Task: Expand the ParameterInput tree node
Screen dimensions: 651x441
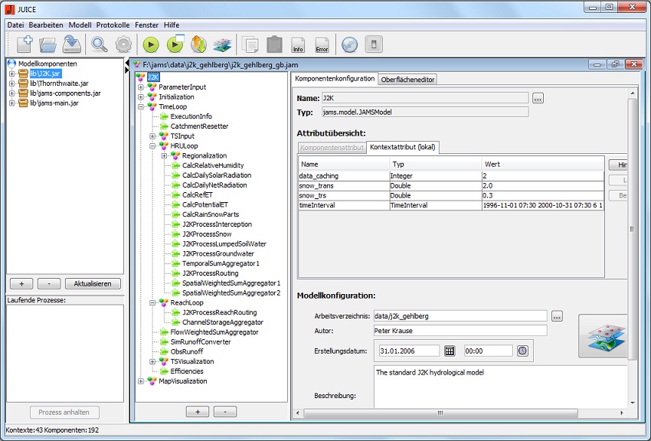Action: tap(141, 87)
